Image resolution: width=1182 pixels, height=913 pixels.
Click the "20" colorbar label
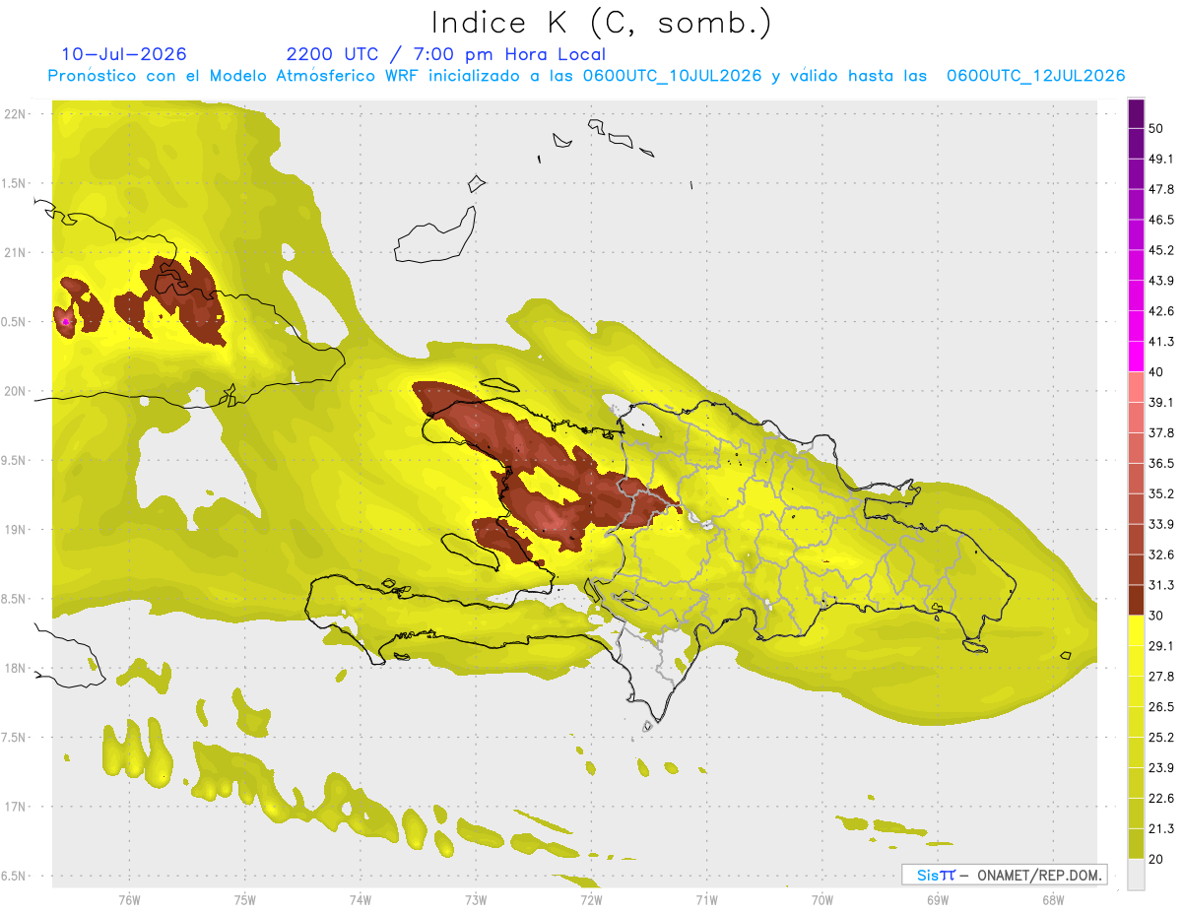(1156, 859)
